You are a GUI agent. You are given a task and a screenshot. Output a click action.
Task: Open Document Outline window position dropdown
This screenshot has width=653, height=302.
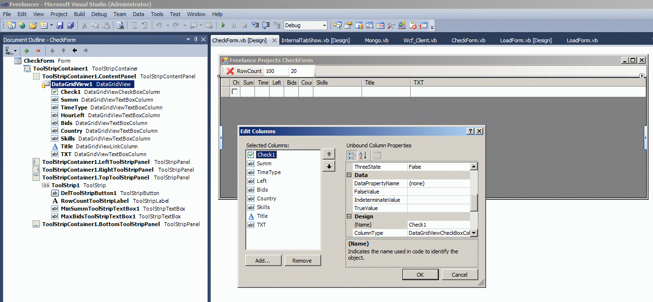(188, 40)
